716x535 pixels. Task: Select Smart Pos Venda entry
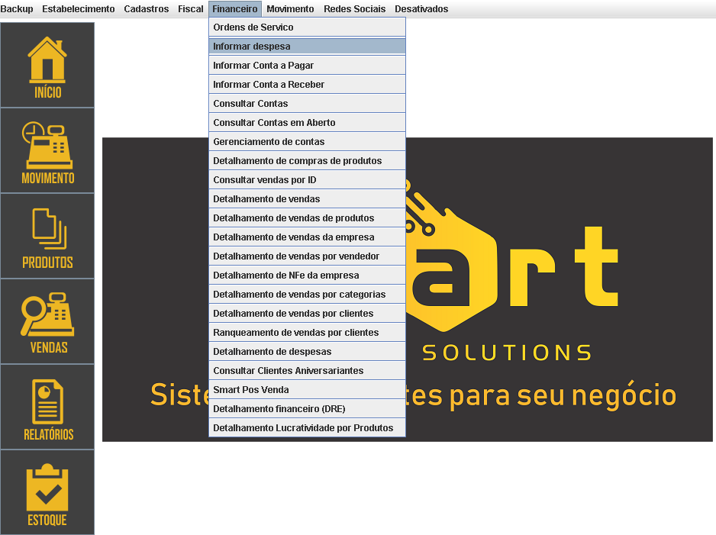point(307,390)
